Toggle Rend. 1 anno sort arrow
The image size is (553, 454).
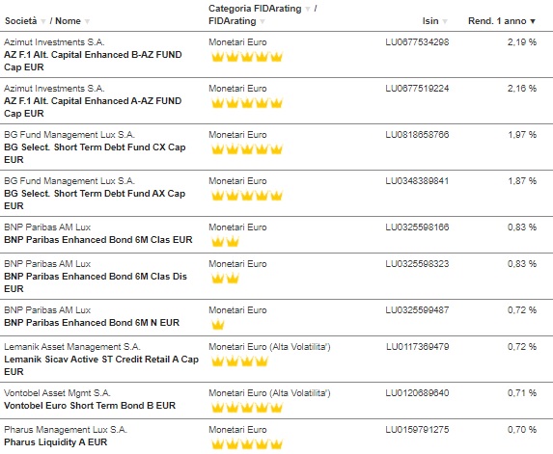tap(533, 21)
